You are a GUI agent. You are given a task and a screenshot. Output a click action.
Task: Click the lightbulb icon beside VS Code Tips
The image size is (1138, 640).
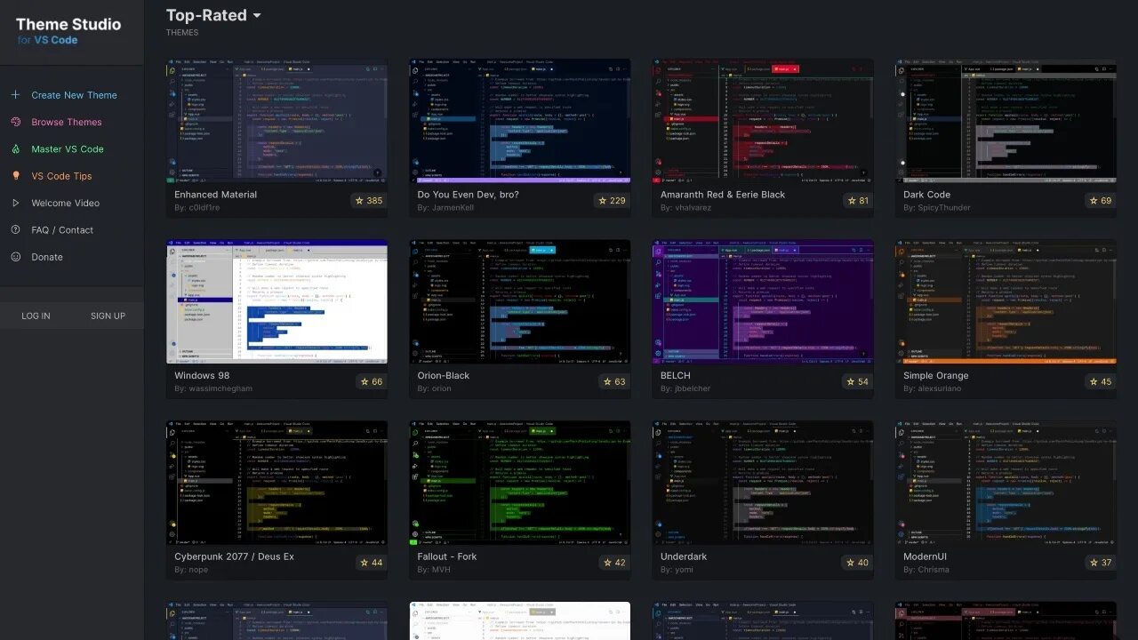[15, 176]
